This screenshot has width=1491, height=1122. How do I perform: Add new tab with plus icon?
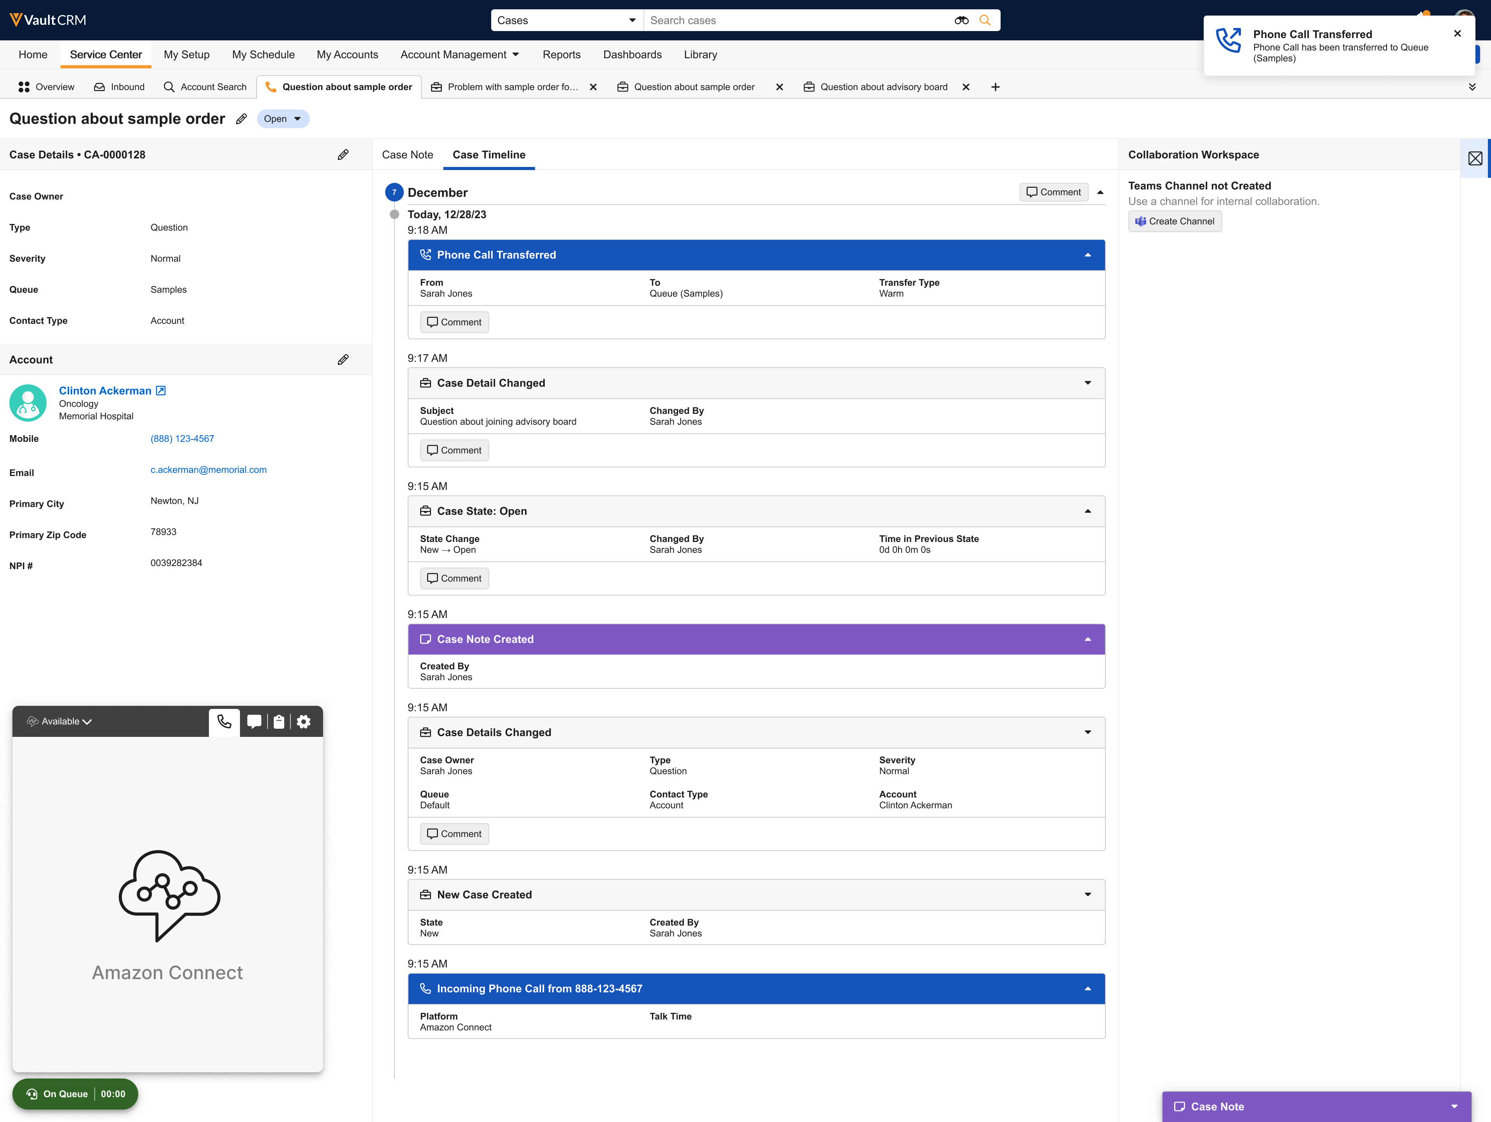tap(995, 87)
